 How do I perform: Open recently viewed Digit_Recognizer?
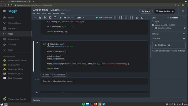click(16, 78)
